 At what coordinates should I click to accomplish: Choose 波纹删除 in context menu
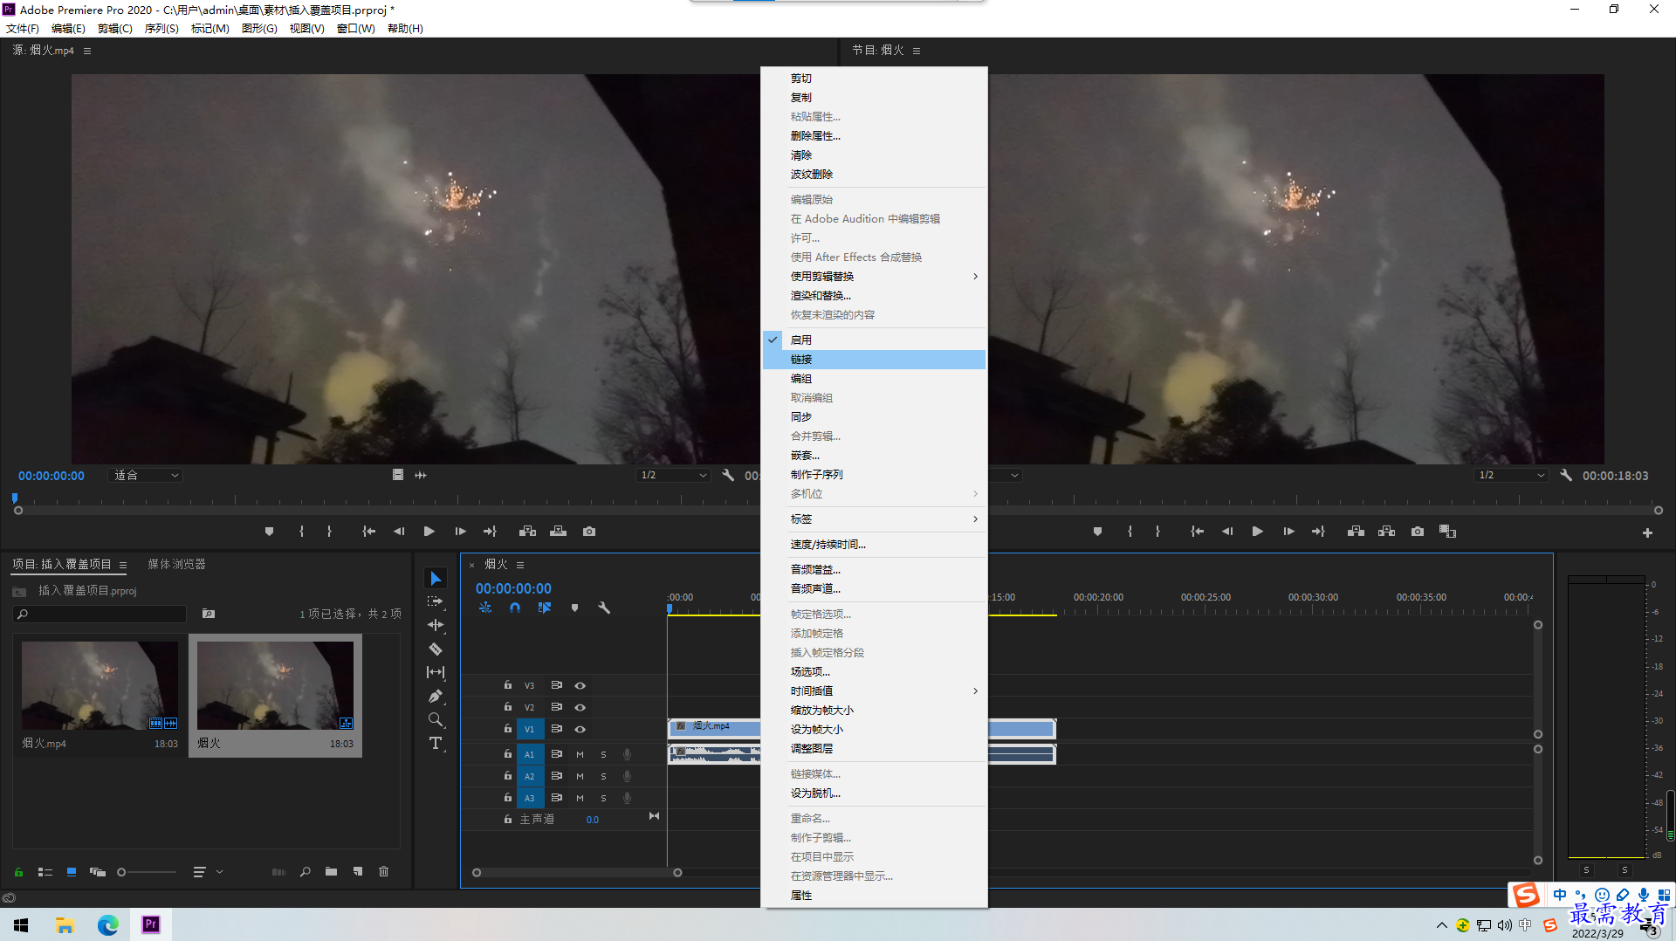coord(874,174)
